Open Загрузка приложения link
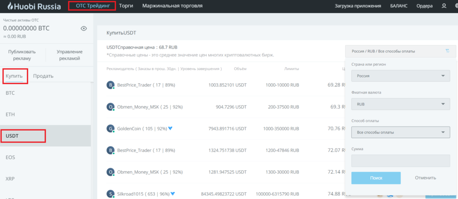The image size is (458, 199). pos(358,6)
